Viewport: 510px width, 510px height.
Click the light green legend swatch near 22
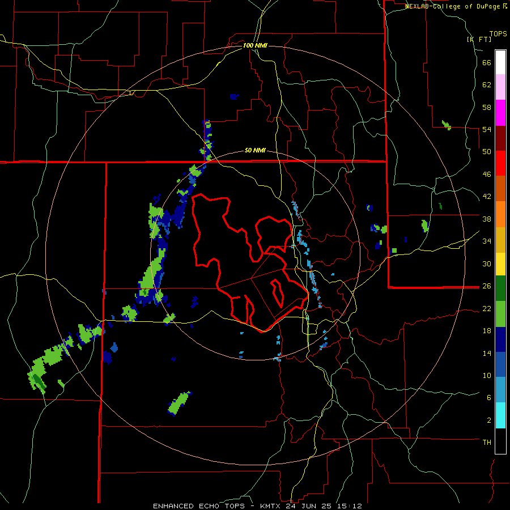500,314
